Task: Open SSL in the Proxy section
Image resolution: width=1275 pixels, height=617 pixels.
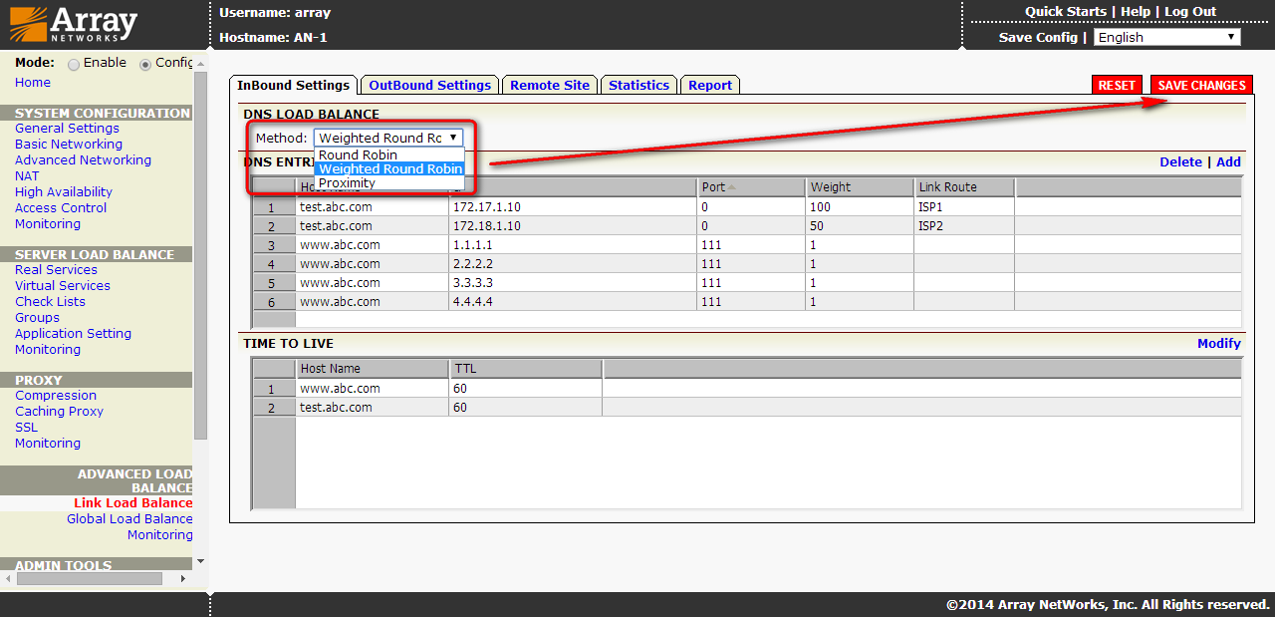Action: (x=26, y=427)
